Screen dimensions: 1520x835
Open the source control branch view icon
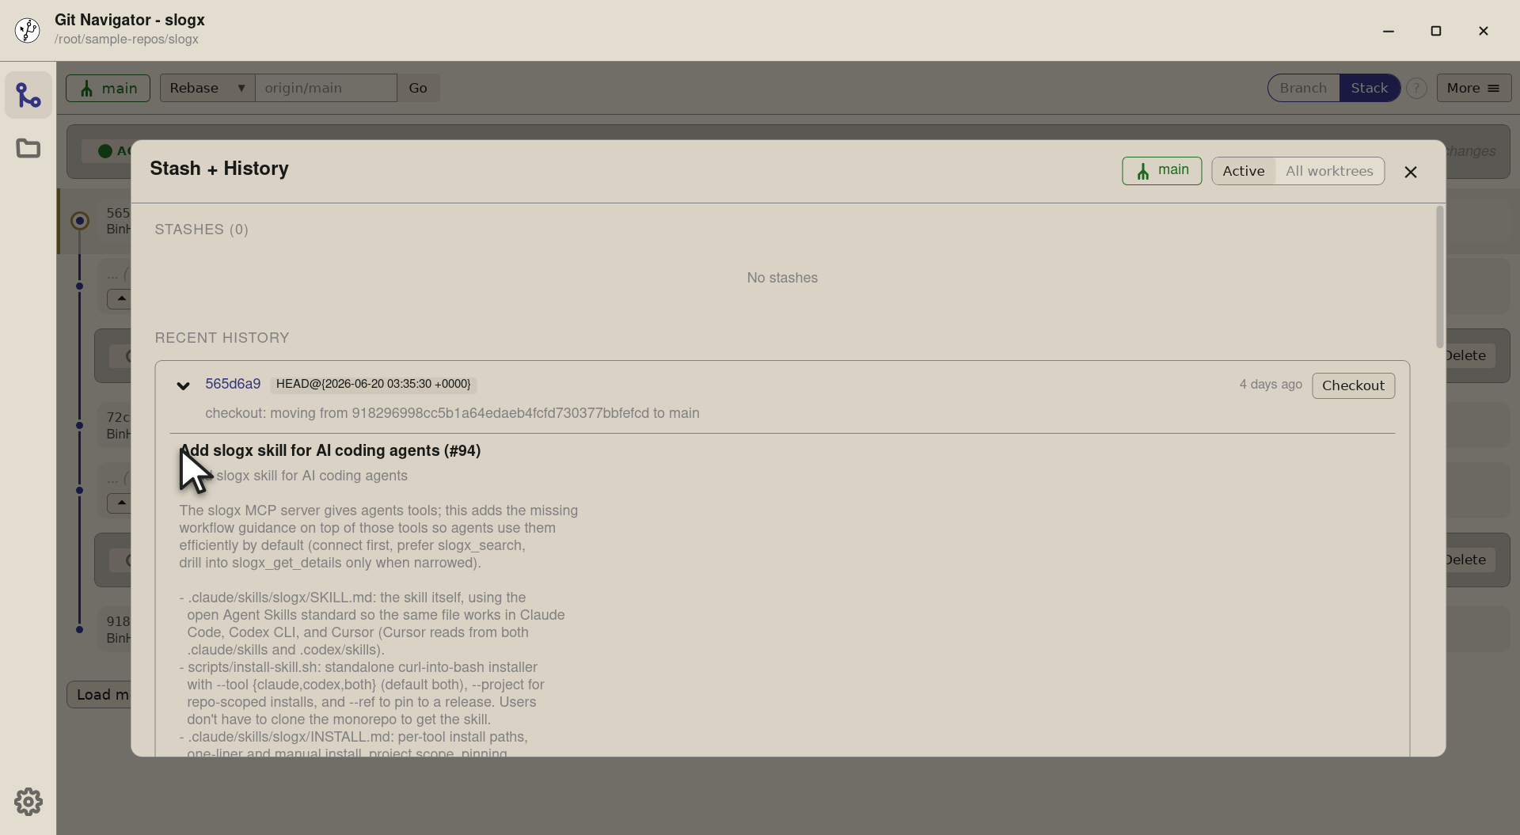pos(28,95)
